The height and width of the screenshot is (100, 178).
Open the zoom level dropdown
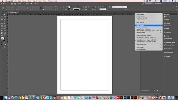pos(23,4)
